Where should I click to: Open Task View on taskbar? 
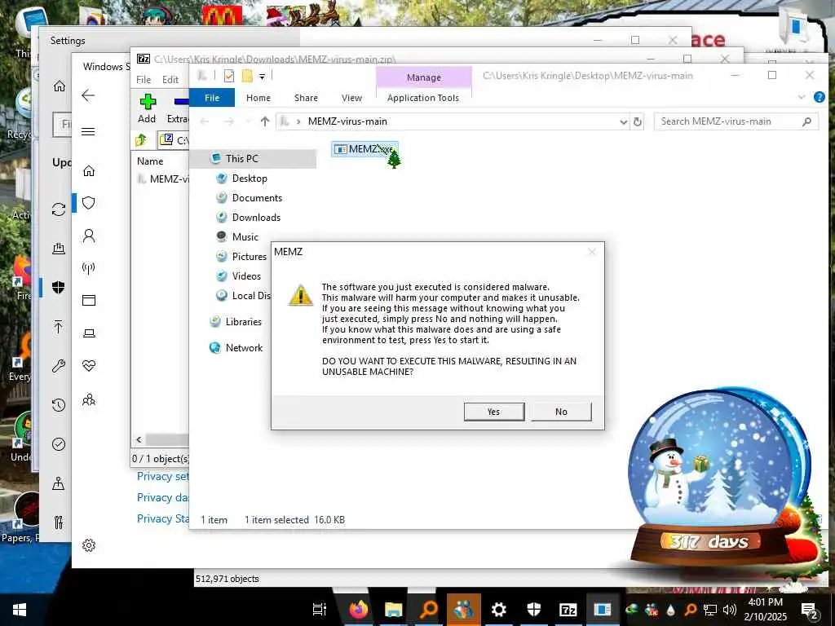tap(320, 610)
